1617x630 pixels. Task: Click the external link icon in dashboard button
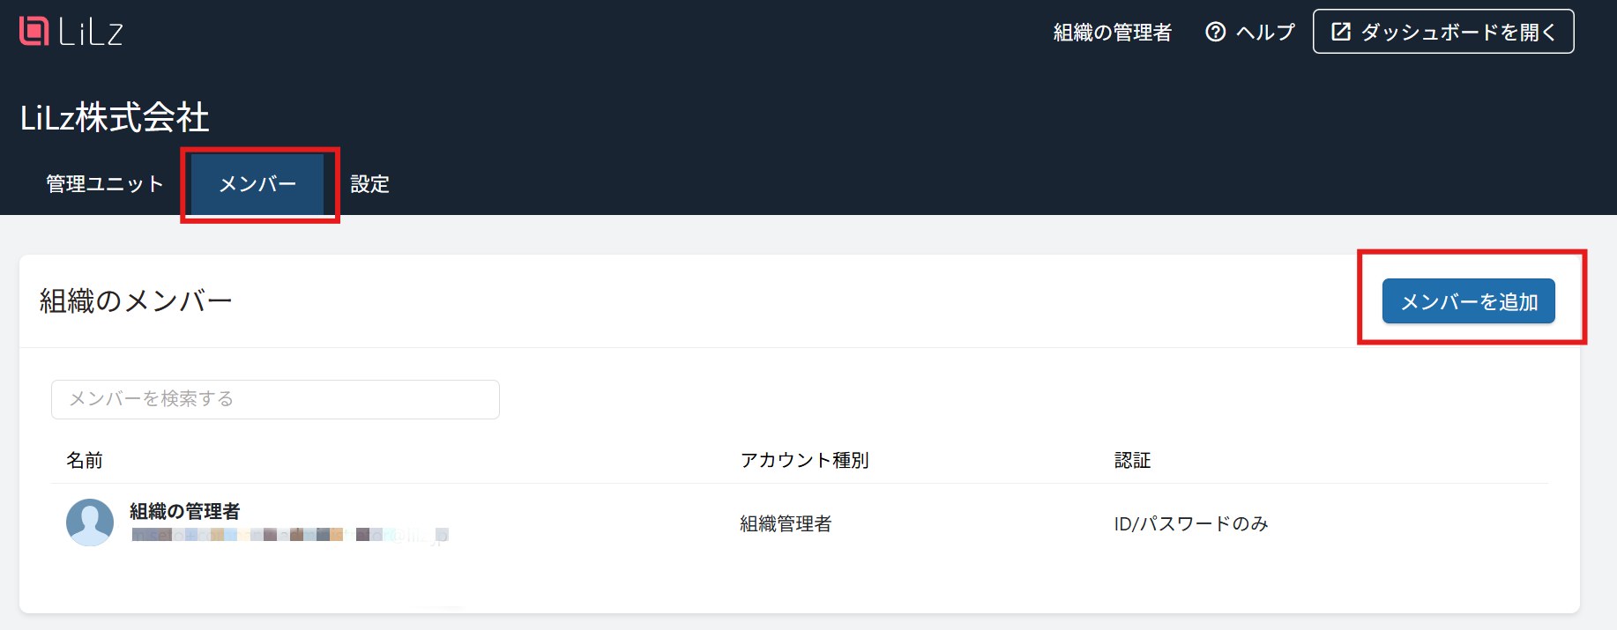click(1341, 32)
